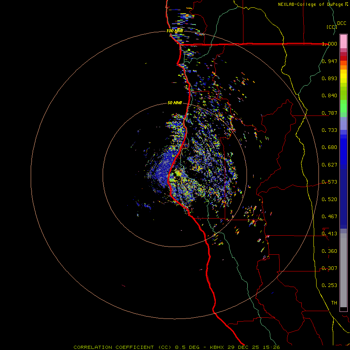Viewport: 350px width, 350px height.
Task: Click the 100 NMI range ring label
Action: pos(174,31)
